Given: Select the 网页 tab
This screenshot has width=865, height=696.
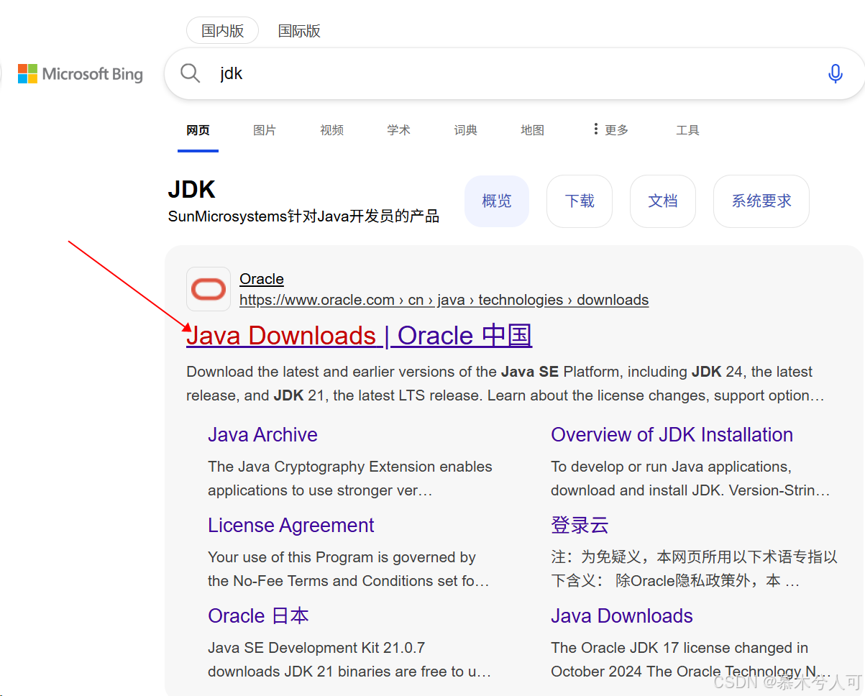Looking at the screenshot, I should pyautogui.click(x=198, y=130).
